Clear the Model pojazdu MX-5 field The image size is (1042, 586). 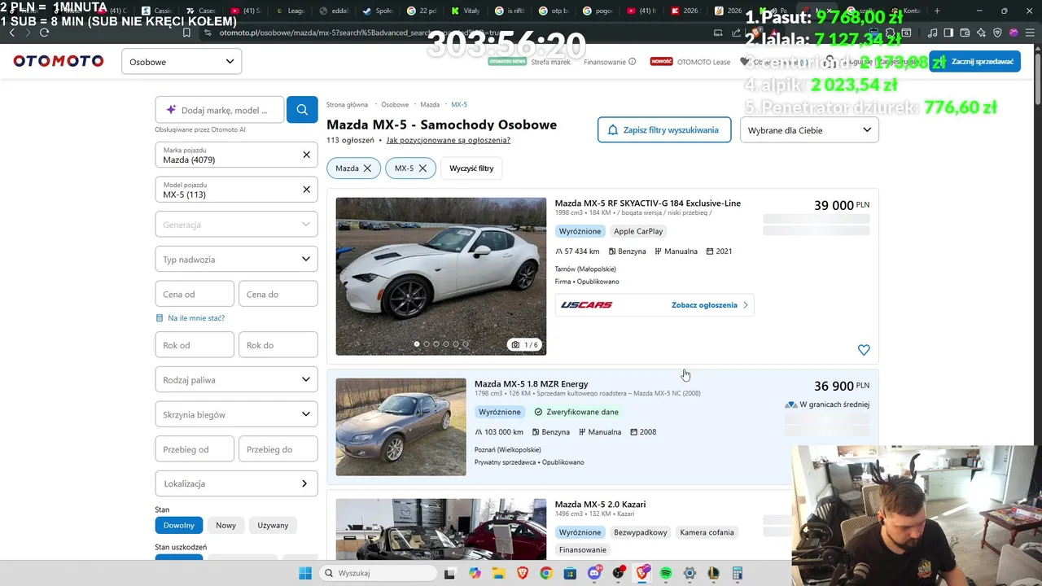(306, 189)
